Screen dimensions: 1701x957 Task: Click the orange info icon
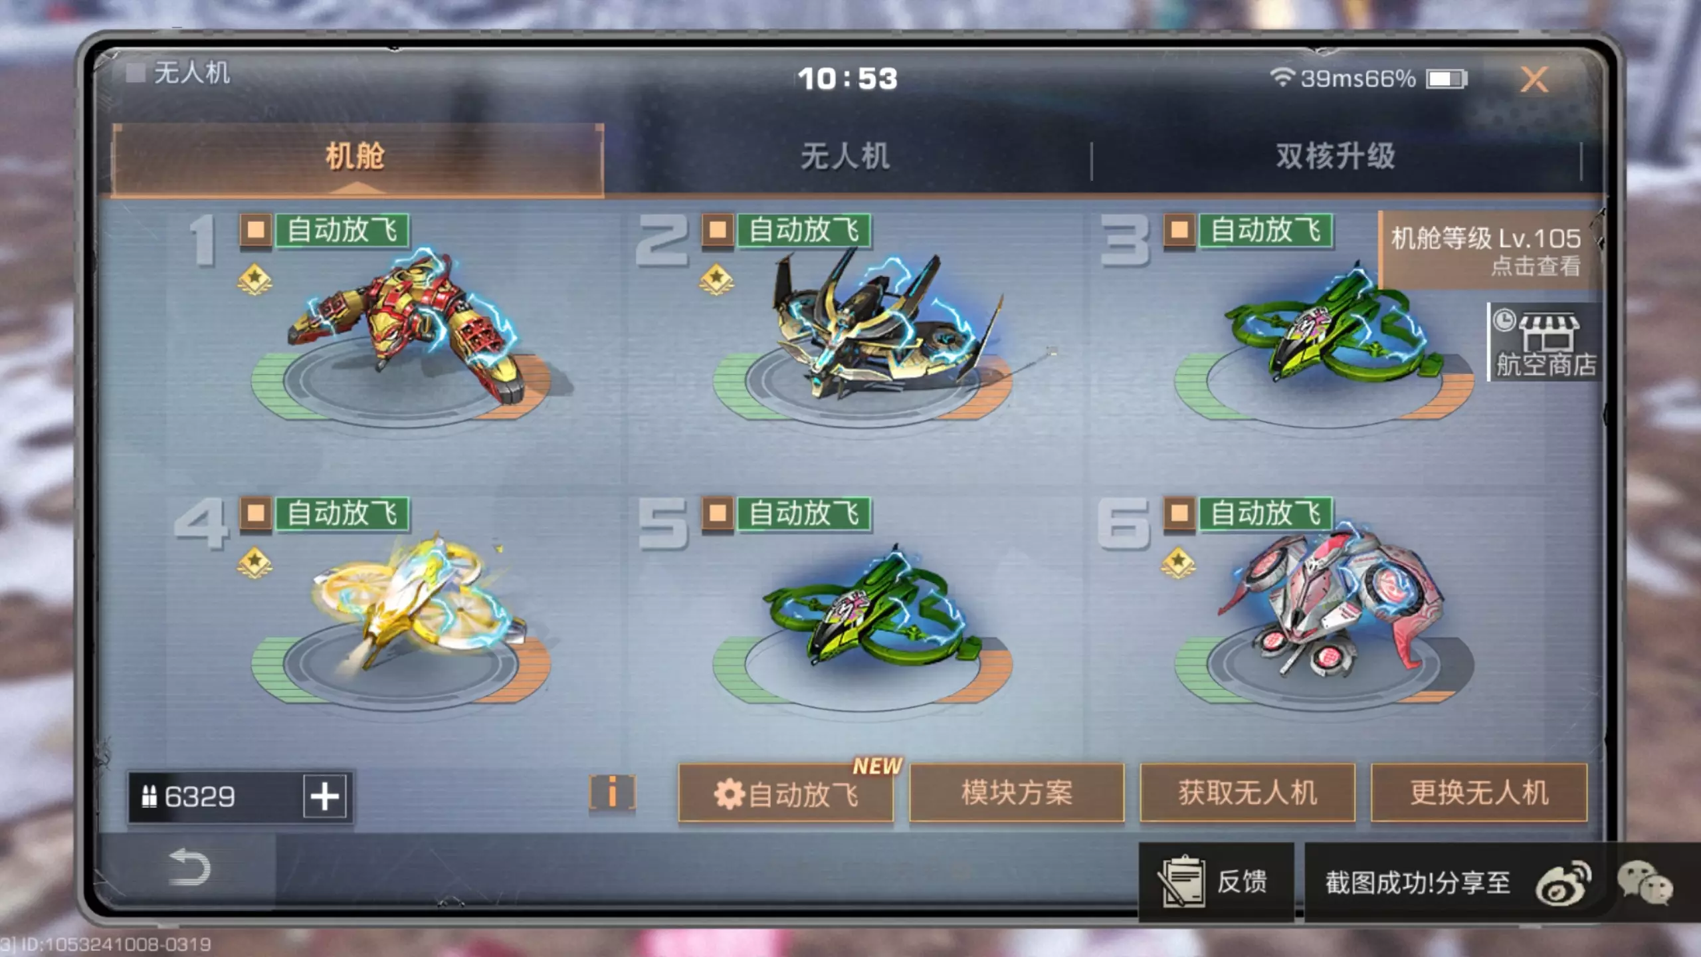pyautogui.click(x=612, y=793)
